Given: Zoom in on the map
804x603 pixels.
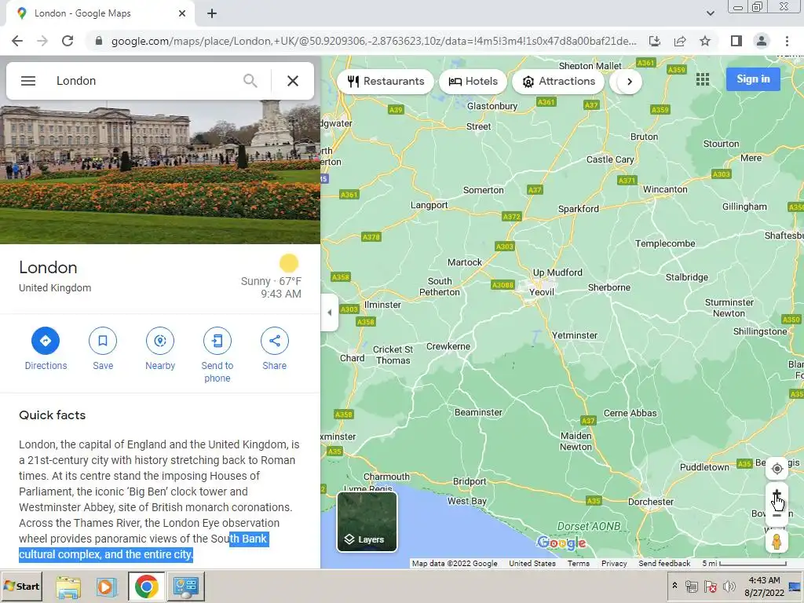Looking at the screenshot, I should (x=777, y=494).
